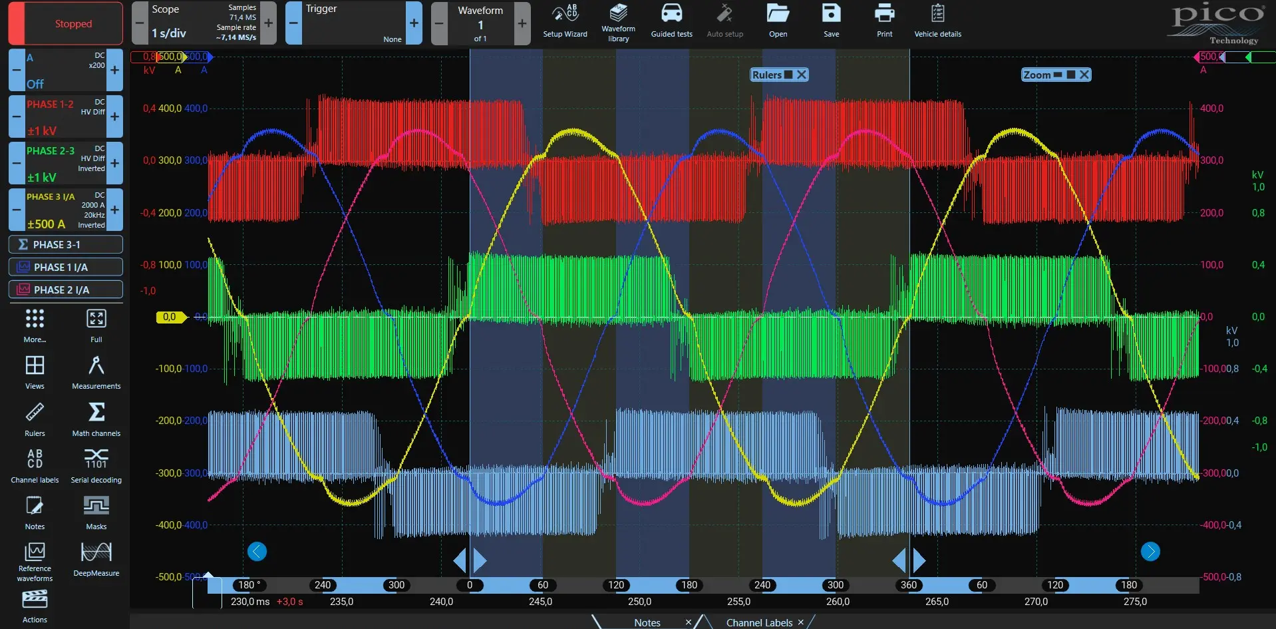
Task: Open Vehicle details
Action: 937,21
